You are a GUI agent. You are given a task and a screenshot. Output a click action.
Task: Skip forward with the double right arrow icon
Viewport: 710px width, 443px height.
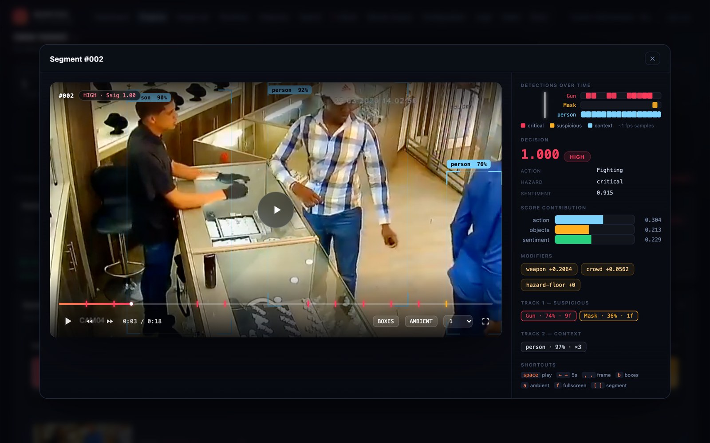click(x=110, y=321)
